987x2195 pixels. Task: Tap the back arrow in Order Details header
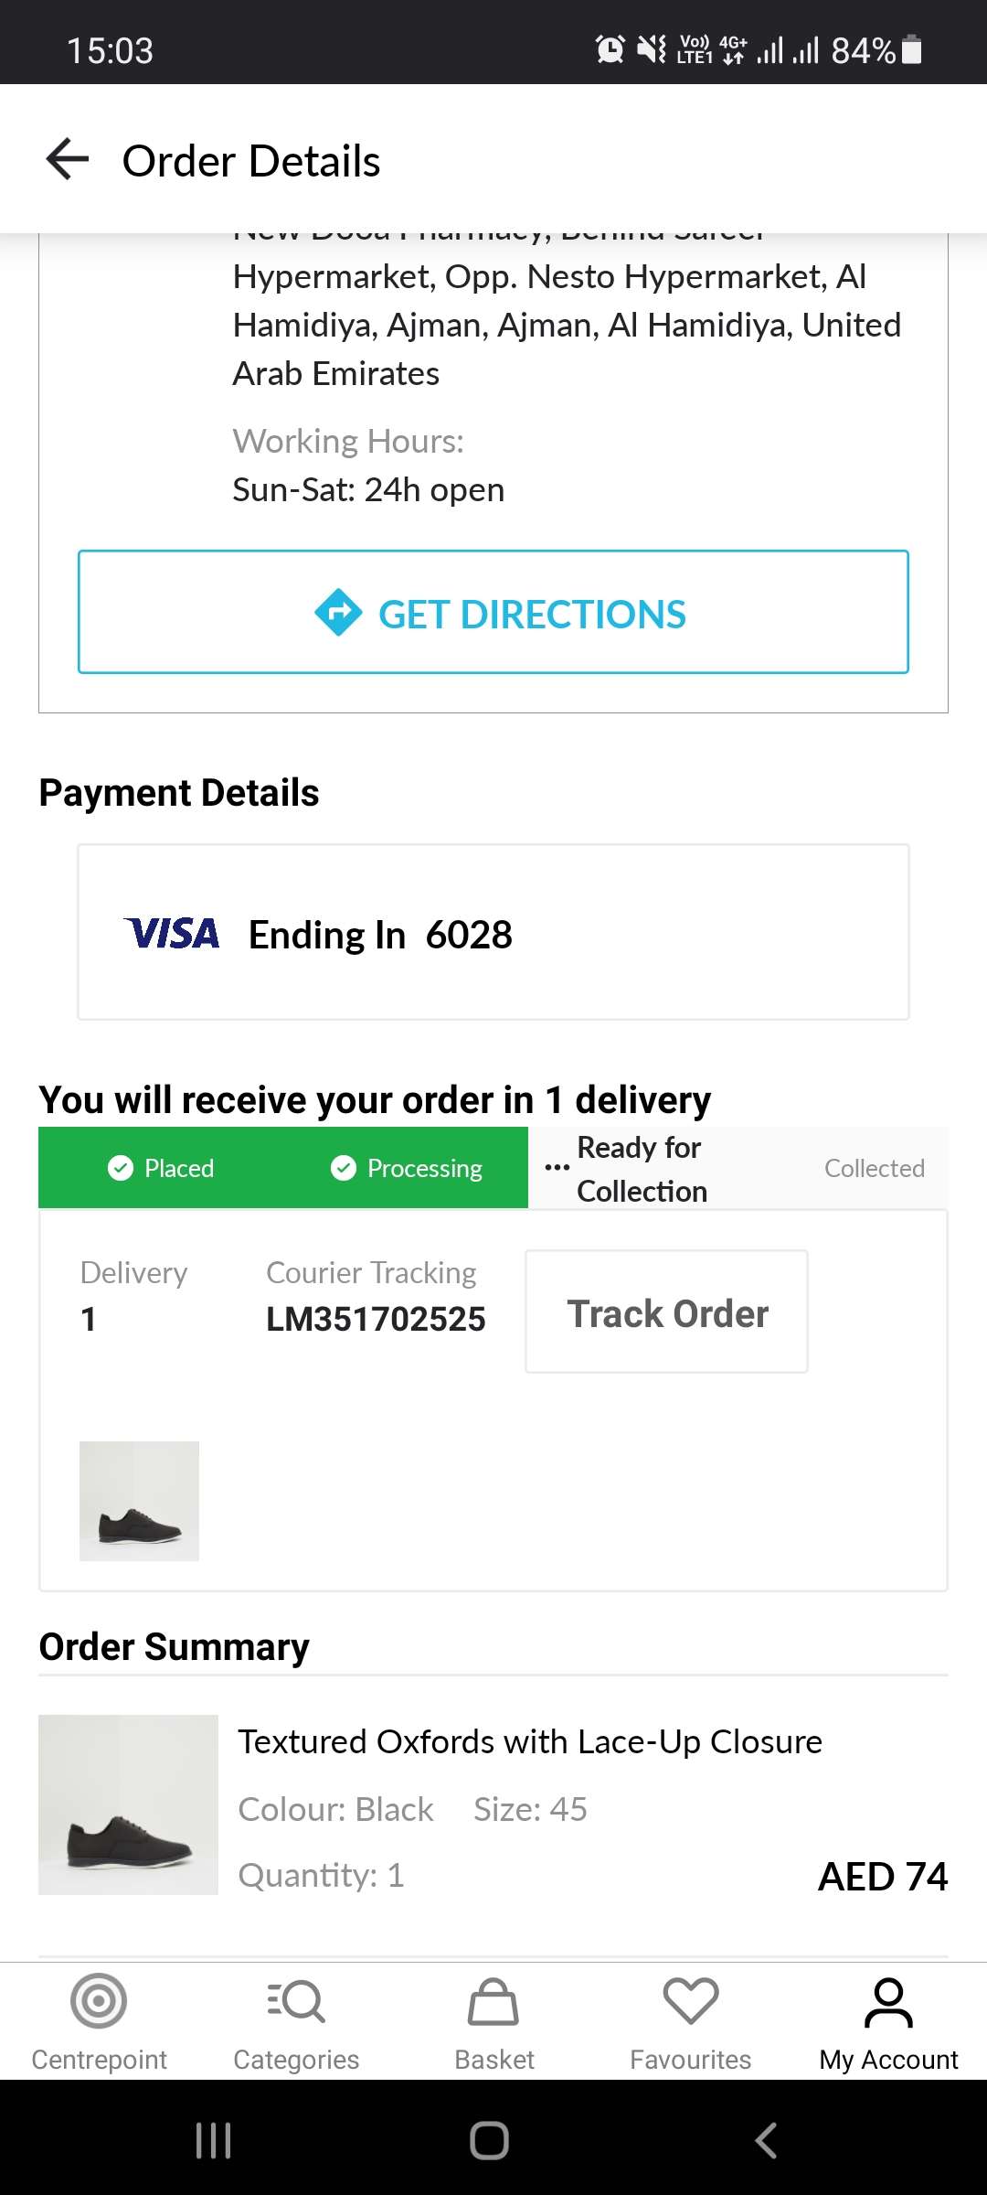(68, 160)
